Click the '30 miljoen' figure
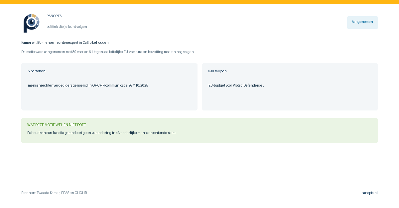 (217, 71)
